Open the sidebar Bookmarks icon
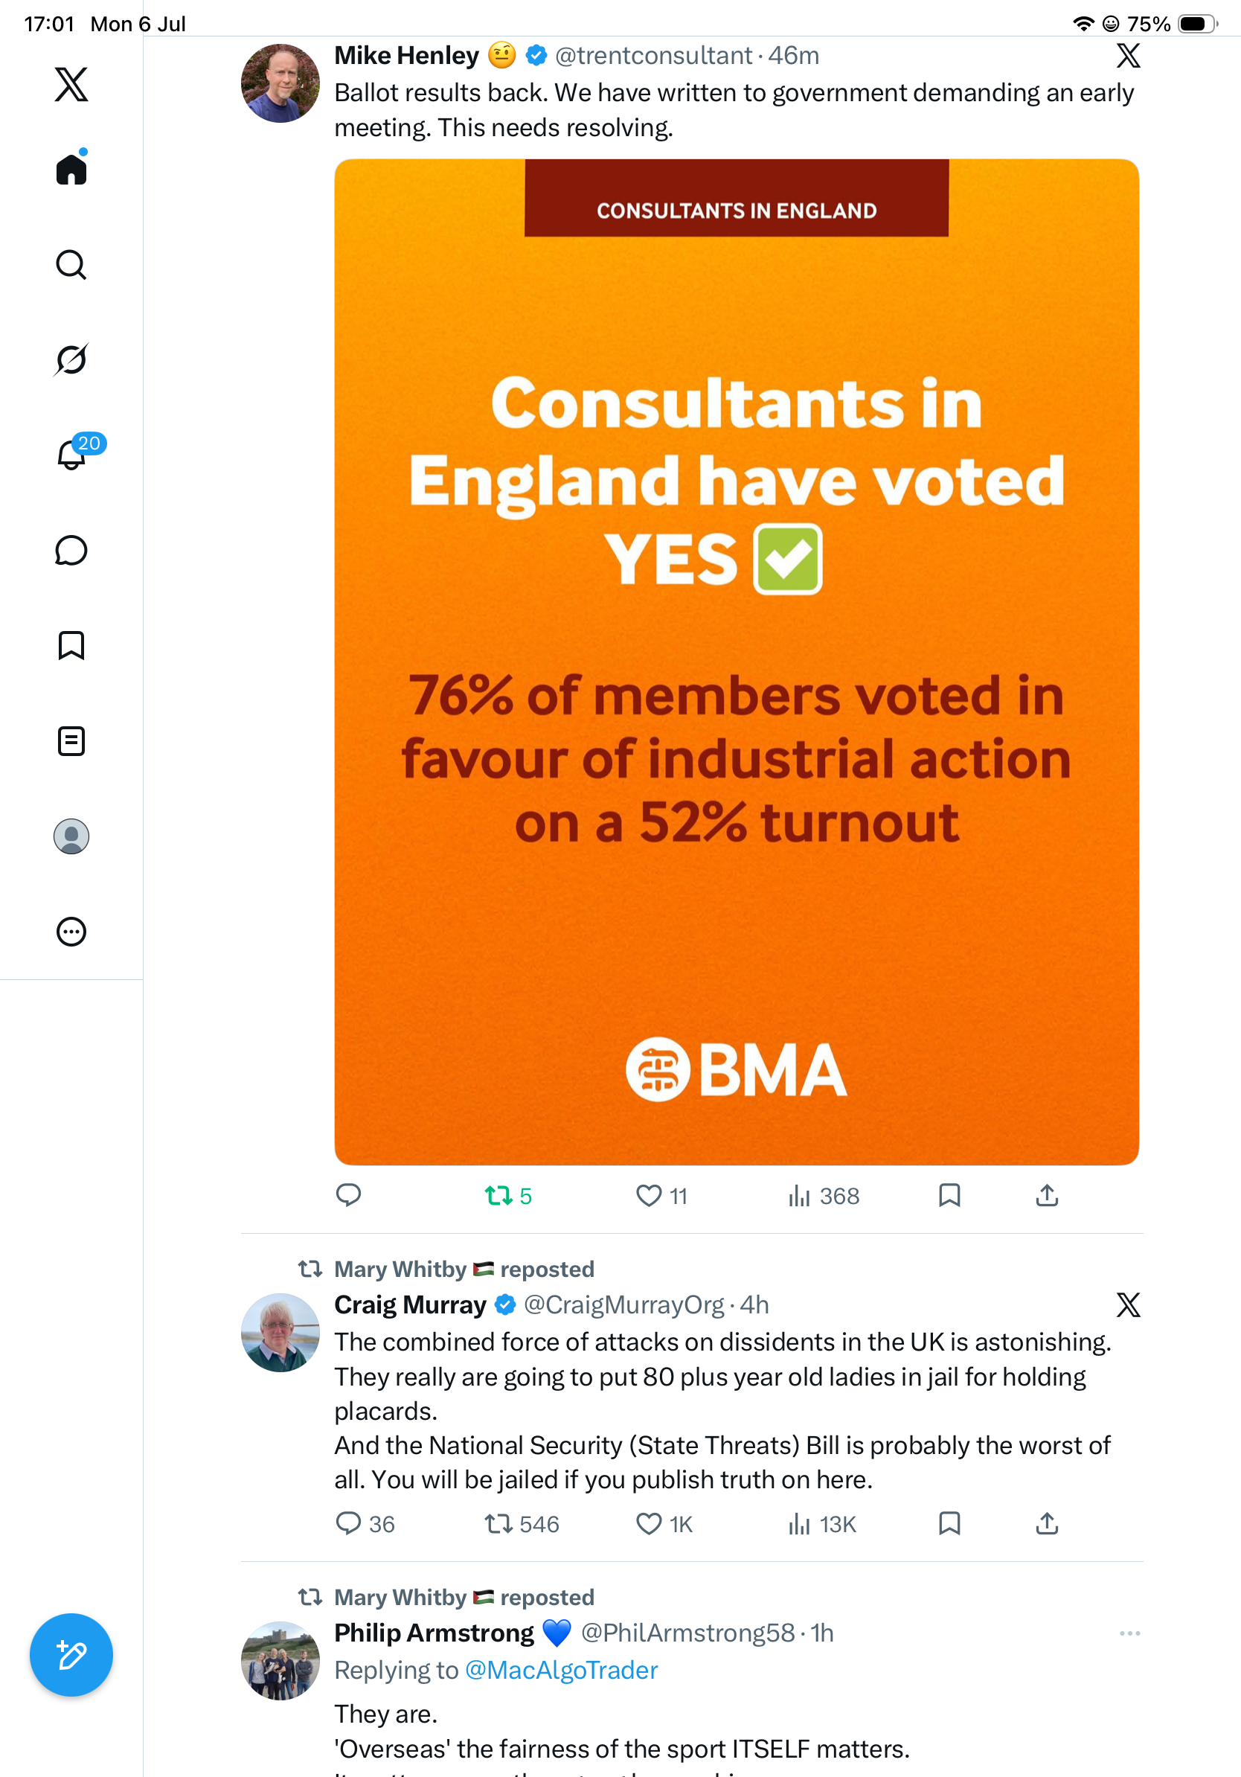Image resolution: width=1241 pixels, height=1777 pixels. (71, 644)
